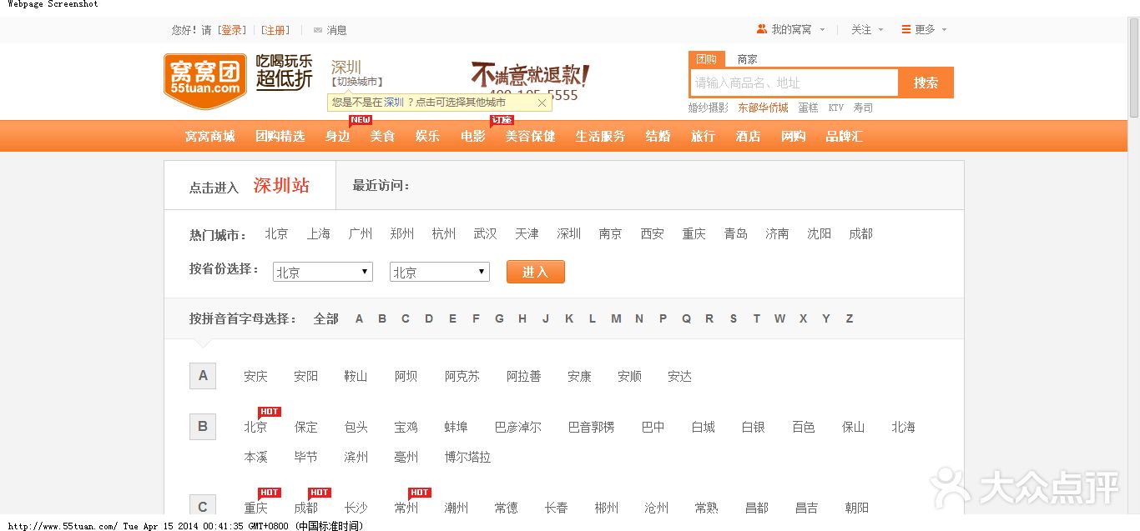This screenshot has height=531, width=1140.
Task: Expand the 关注 dropdown menu
Action: pyautogui.click(x=866, y=29)
